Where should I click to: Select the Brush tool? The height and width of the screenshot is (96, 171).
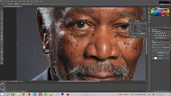click(2, 26)
